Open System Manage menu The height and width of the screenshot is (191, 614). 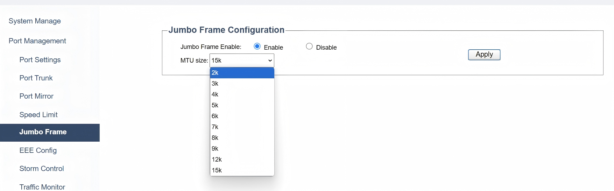pos(35,21)
